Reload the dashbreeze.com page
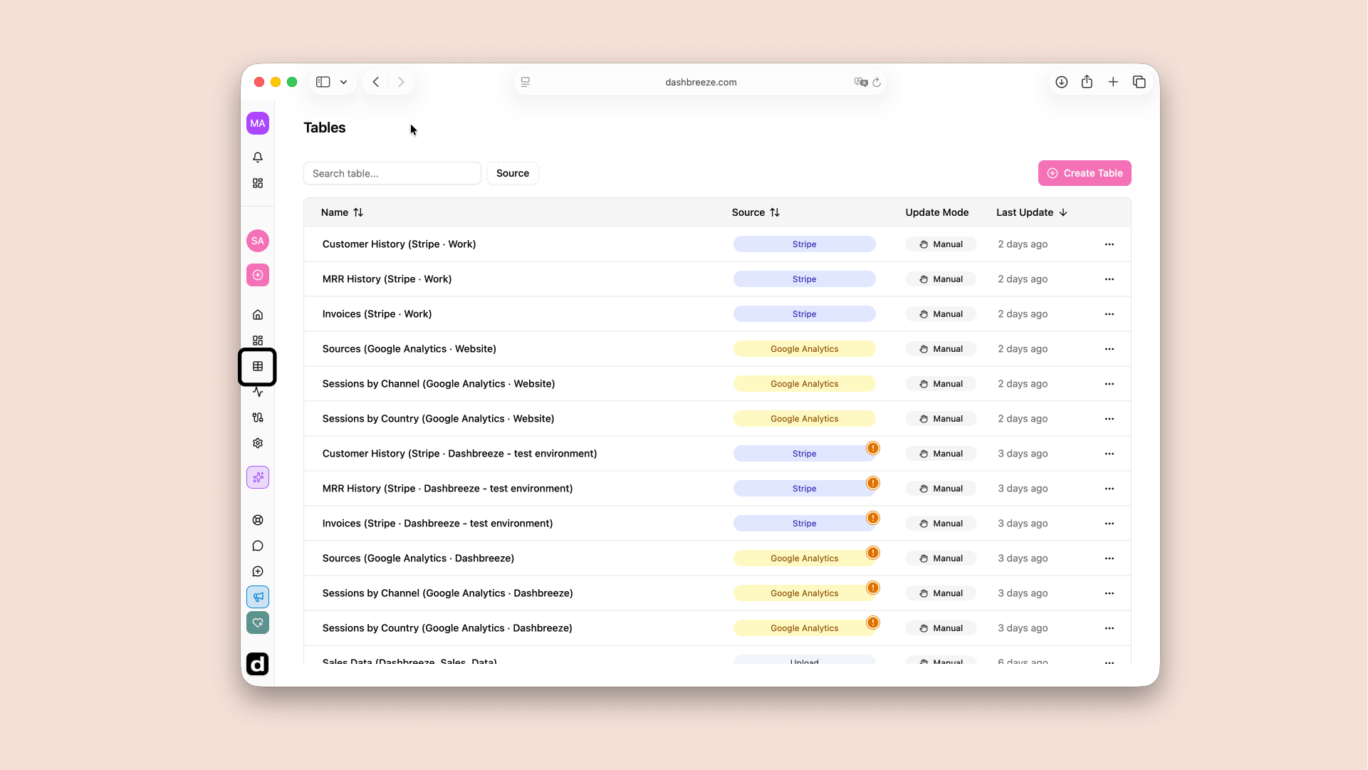 coord(877,82)
